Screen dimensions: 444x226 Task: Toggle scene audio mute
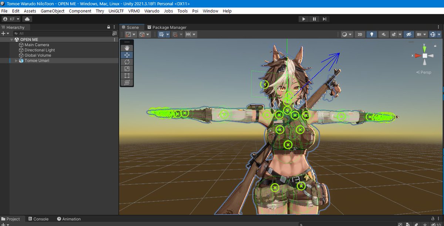click(x=384, y=34)
